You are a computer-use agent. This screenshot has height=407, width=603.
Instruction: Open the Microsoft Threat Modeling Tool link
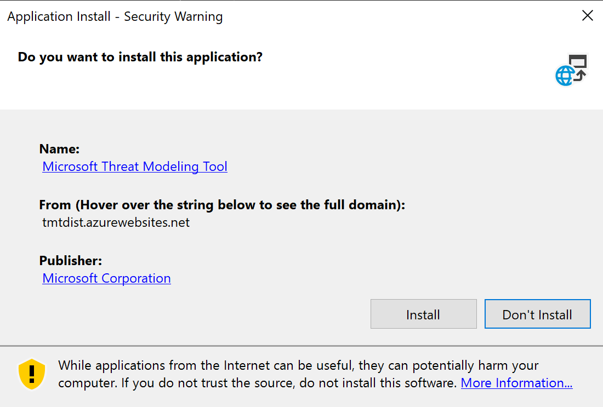[135, 167]
